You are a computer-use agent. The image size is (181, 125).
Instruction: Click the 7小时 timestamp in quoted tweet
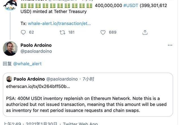88,79
